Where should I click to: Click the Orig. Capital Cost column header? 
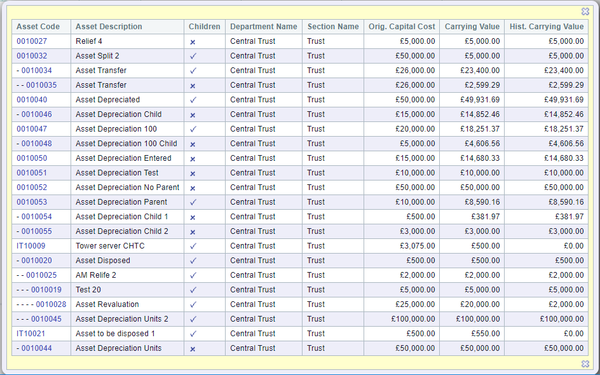(x=402, y=27)
